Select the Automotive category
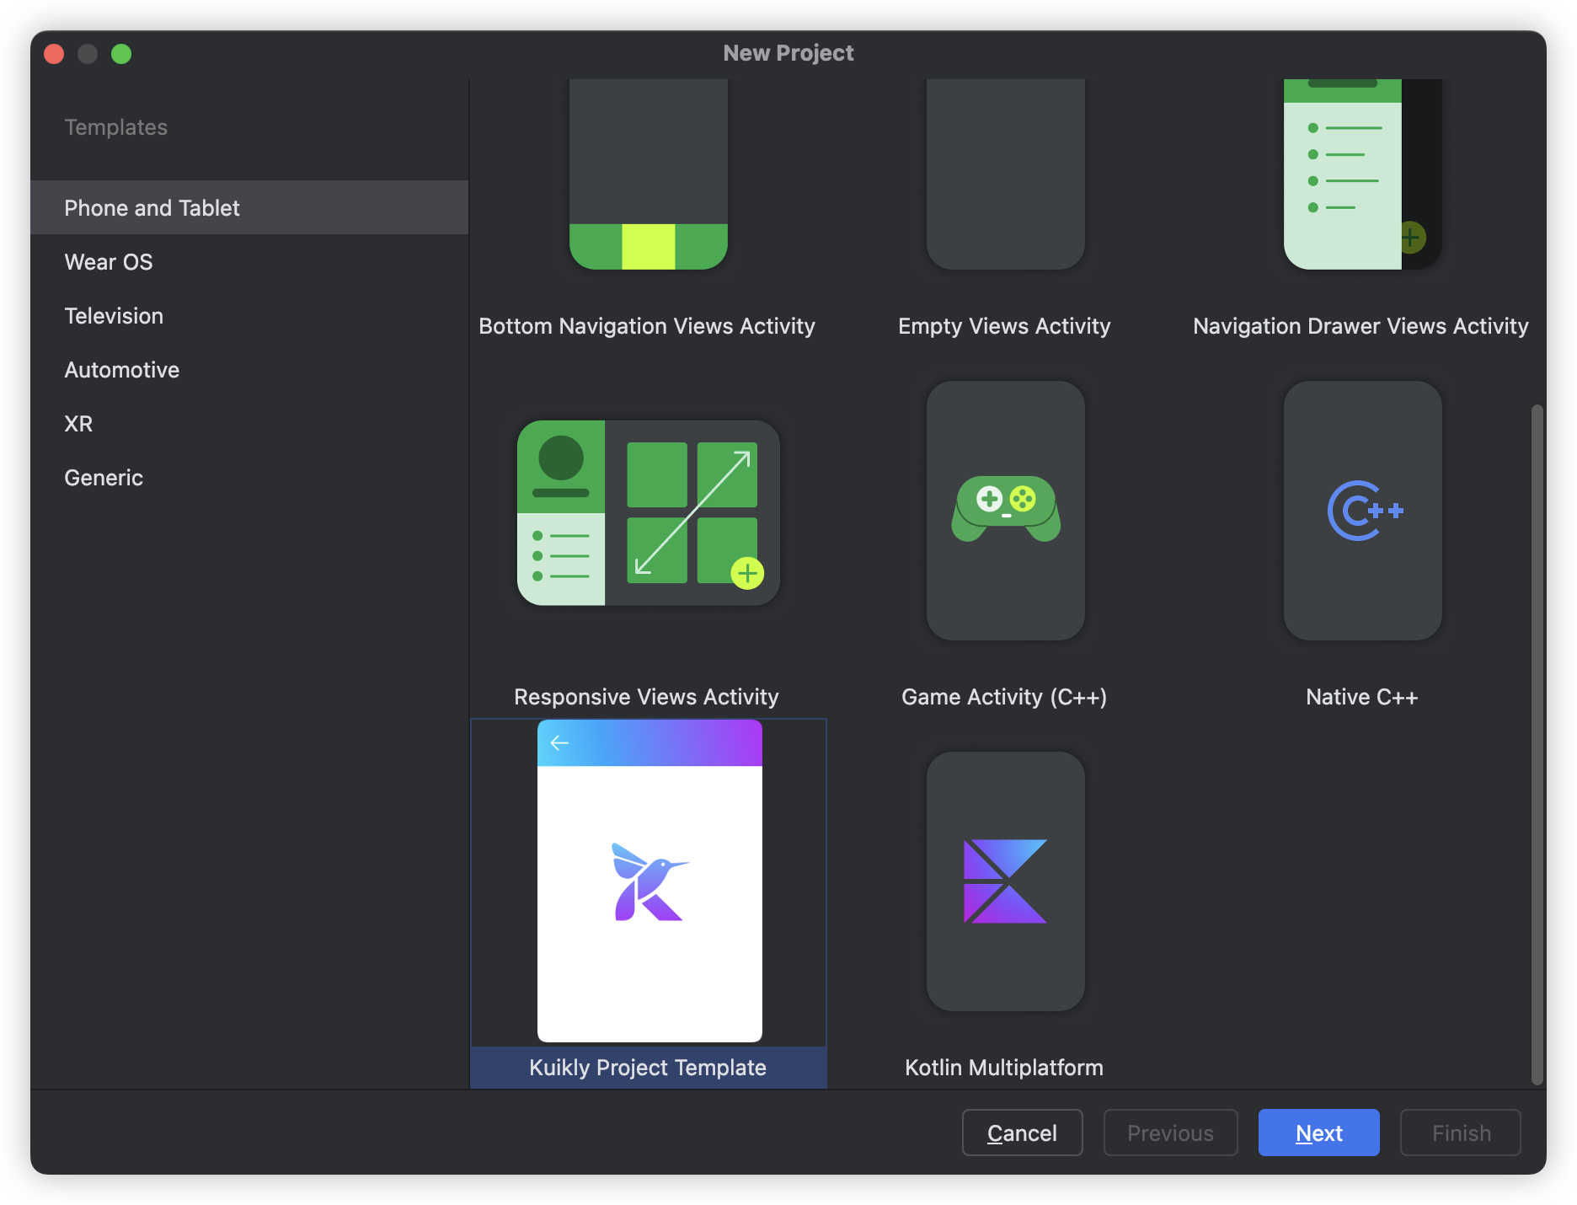 pos(122,370)
